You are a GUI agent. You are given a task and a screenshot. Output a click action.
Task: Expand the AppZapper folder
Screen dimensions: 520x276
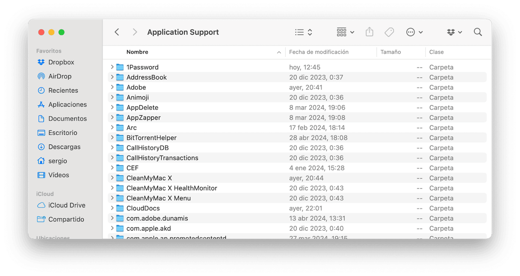point(112,117)
